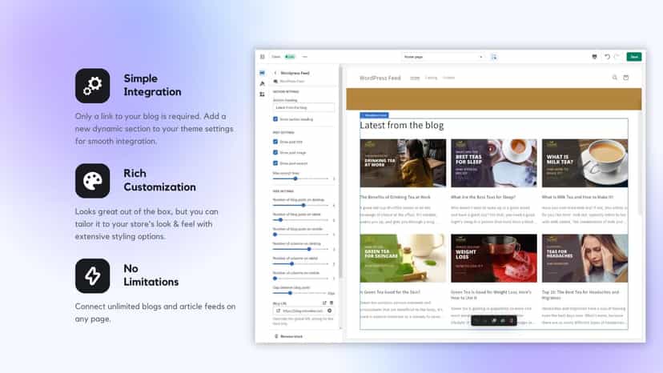Open the App embeds icon in sidebar
The height and width of the screenshot is (373, 663).
pos(262,94)
